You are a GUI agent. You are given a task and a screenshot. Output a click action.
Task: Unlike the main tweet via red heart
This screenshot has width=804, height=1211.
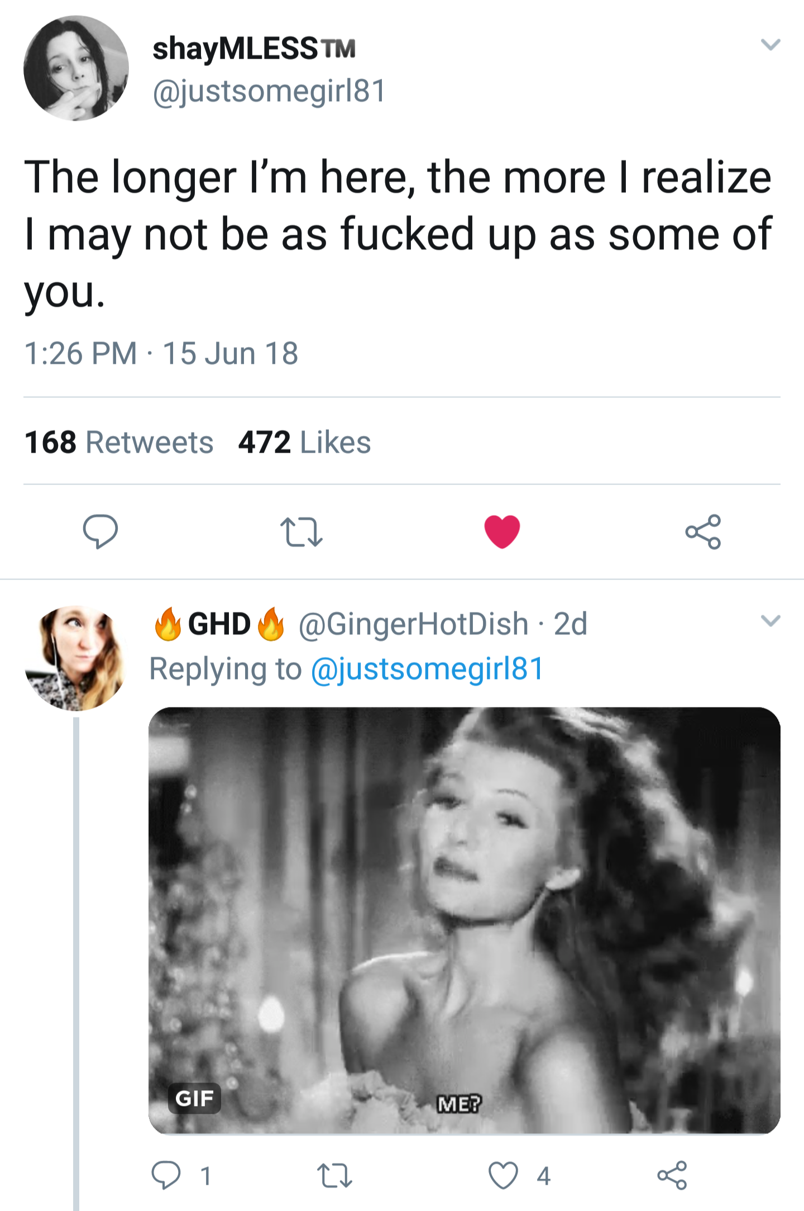[x=502, y=531]
